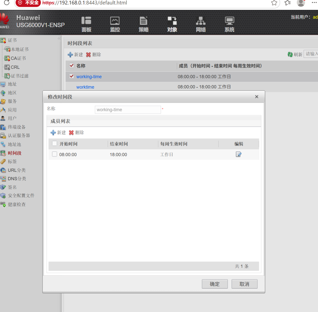Open the working-time link
Viewport: 318px width, 312px height.
pyautogui.click(x=89, y=77)
